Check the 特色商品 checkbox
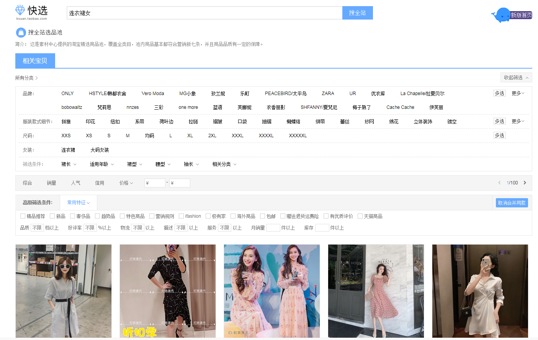538x340 pixels. coord(122,216)
